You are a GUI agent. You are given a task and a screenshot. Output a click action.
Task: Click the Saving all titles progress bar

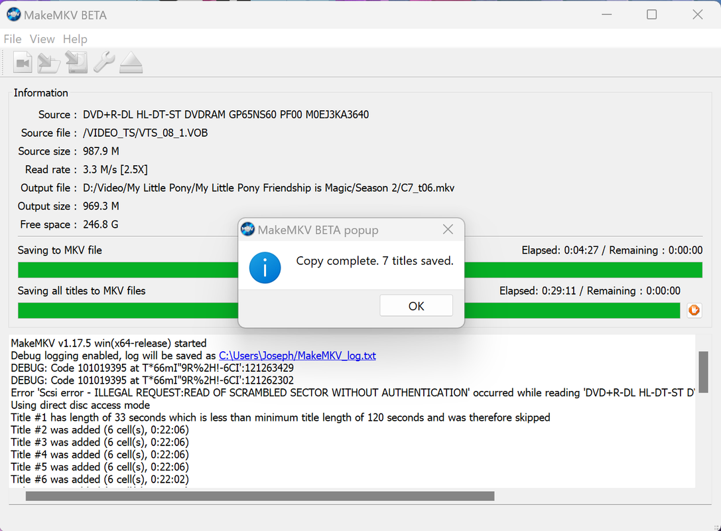(x=349, y=311)
